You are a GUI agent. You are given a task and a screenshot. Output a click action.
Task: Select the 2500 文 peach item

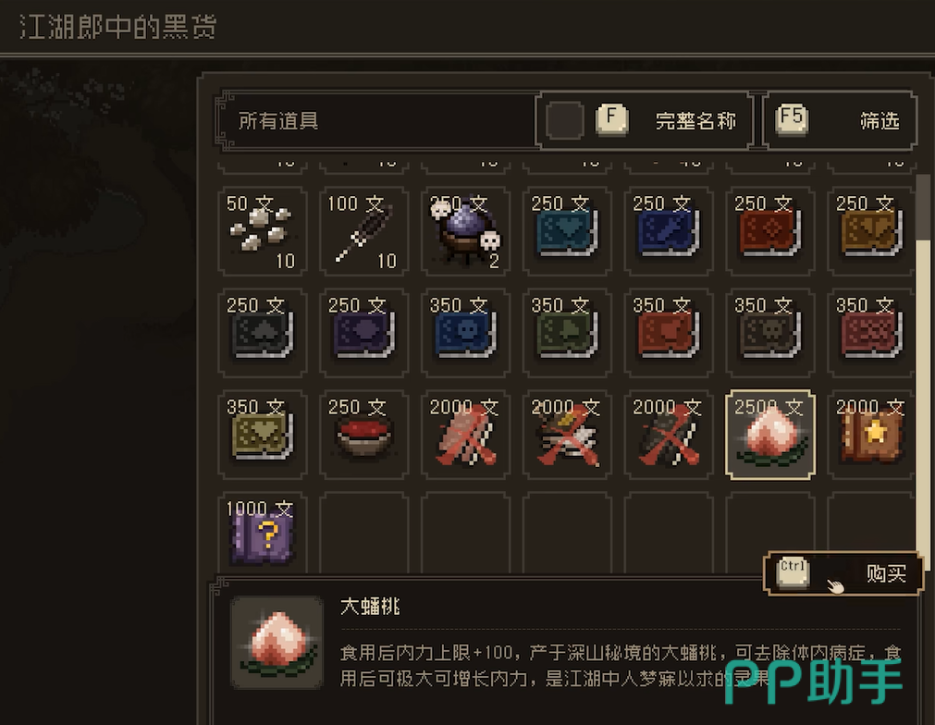pyautogui.click(x=769, y=435)
